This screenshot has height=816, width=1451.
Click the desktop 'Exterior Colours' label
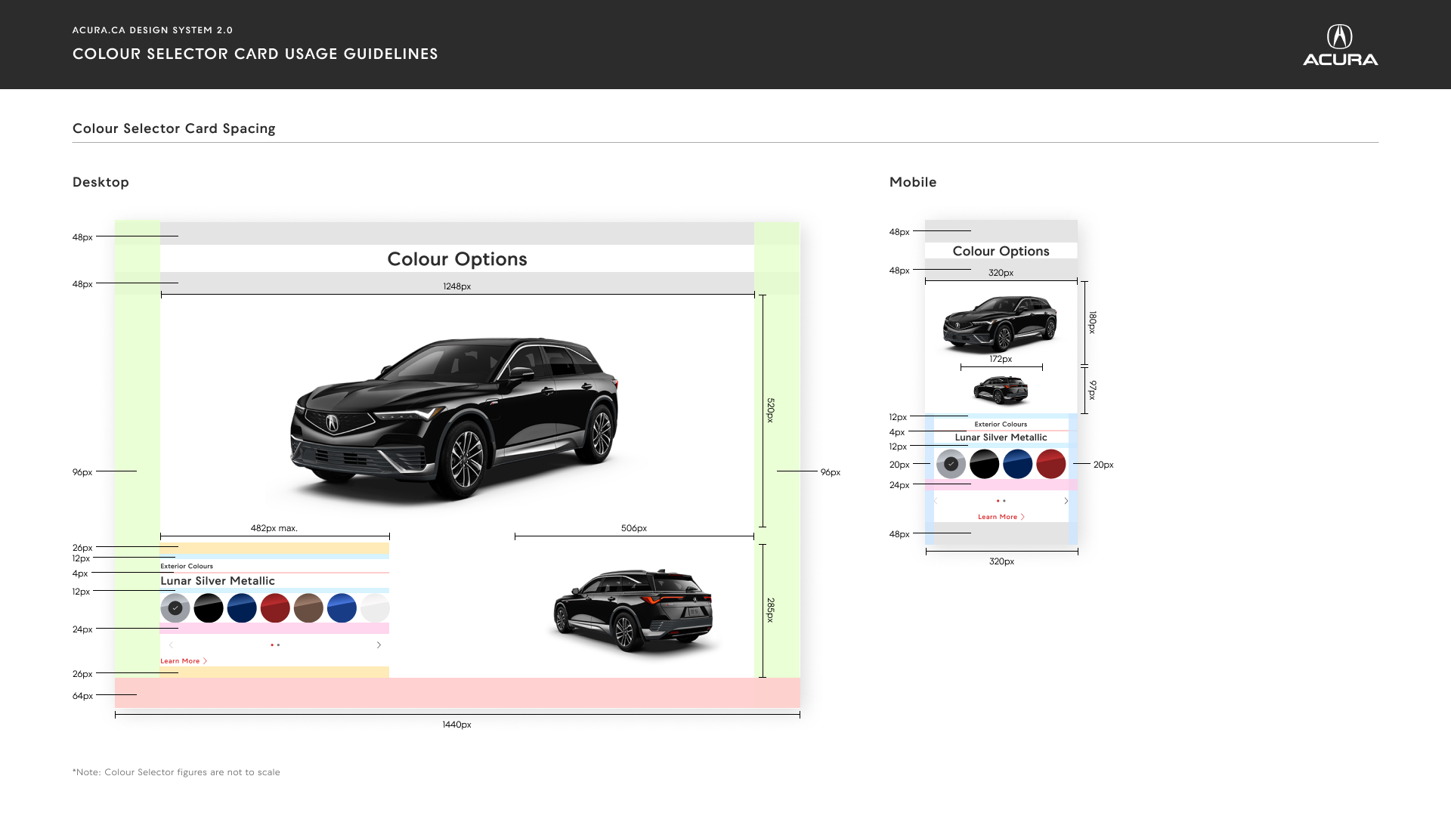coord(187,566)
